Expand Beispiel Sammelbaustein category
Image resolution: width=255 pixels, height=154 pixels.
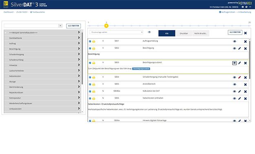point(79,32)
